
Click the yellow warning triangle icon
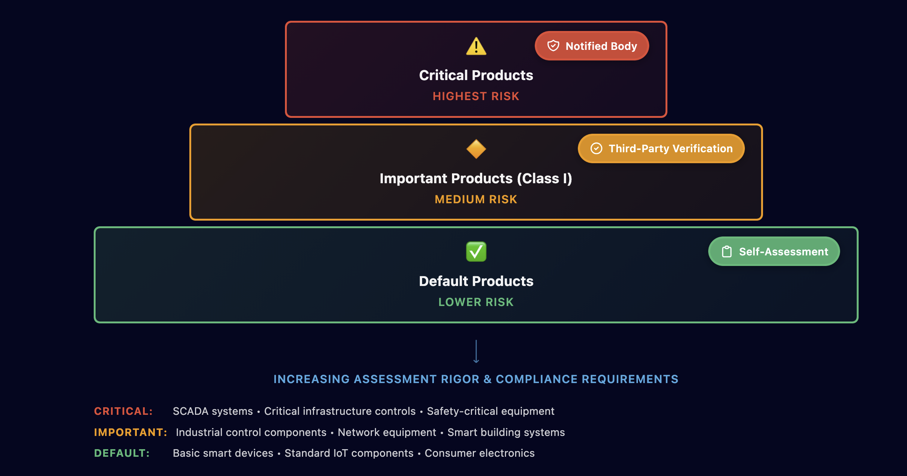click(x=476, y=46)
